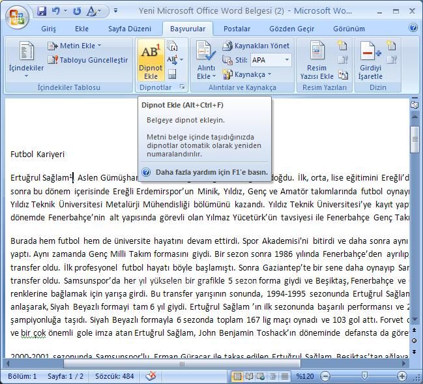Click the vertical scroll up arrow
The width and height of the screenshot is (423, 384).
pyautogui.click(x=415, y=117)
